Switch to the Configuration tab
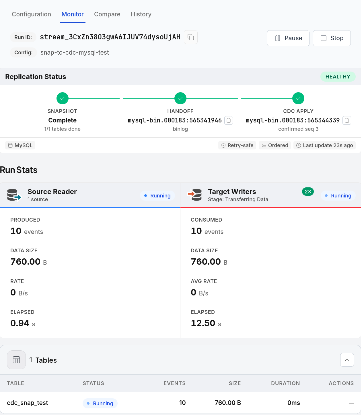364x415 pixels. 32,14
